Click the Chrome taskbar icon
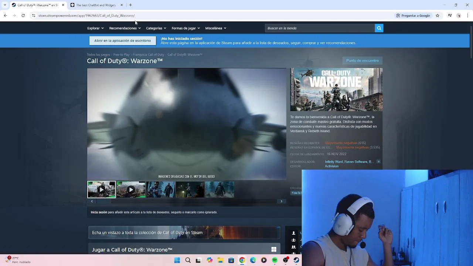The width and height of the screenshot is (473, 266). point(242,260)
